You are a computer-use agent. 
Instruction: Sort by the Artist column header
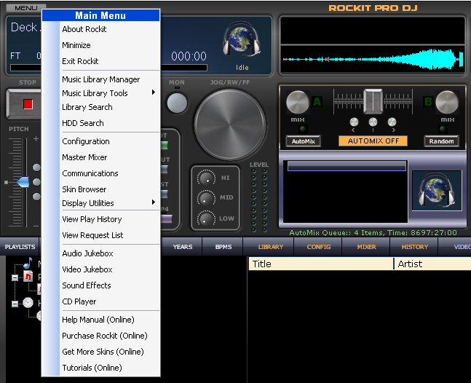(432, 264)
